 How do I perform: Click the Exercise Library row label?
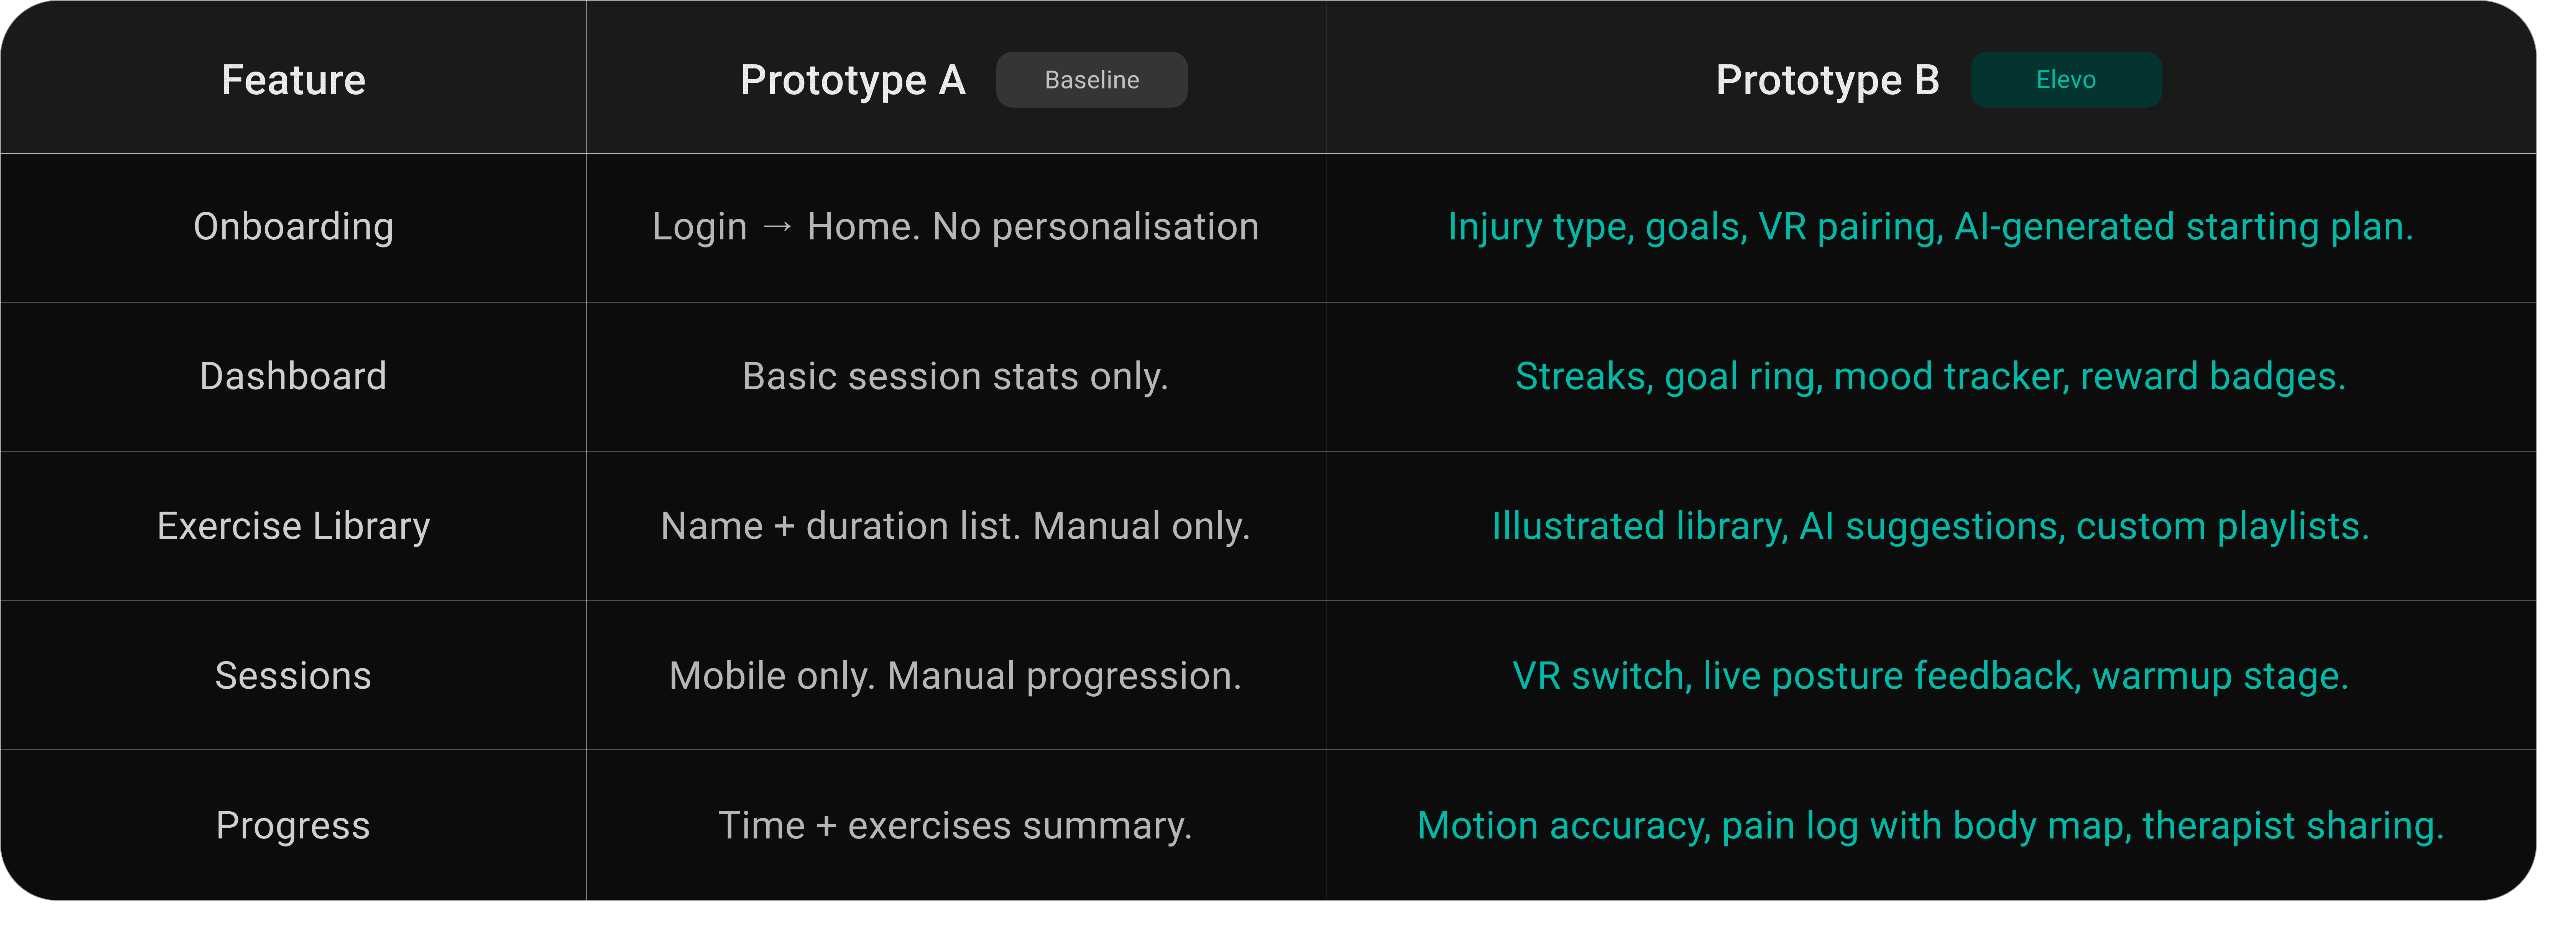(x=293, y=526)
